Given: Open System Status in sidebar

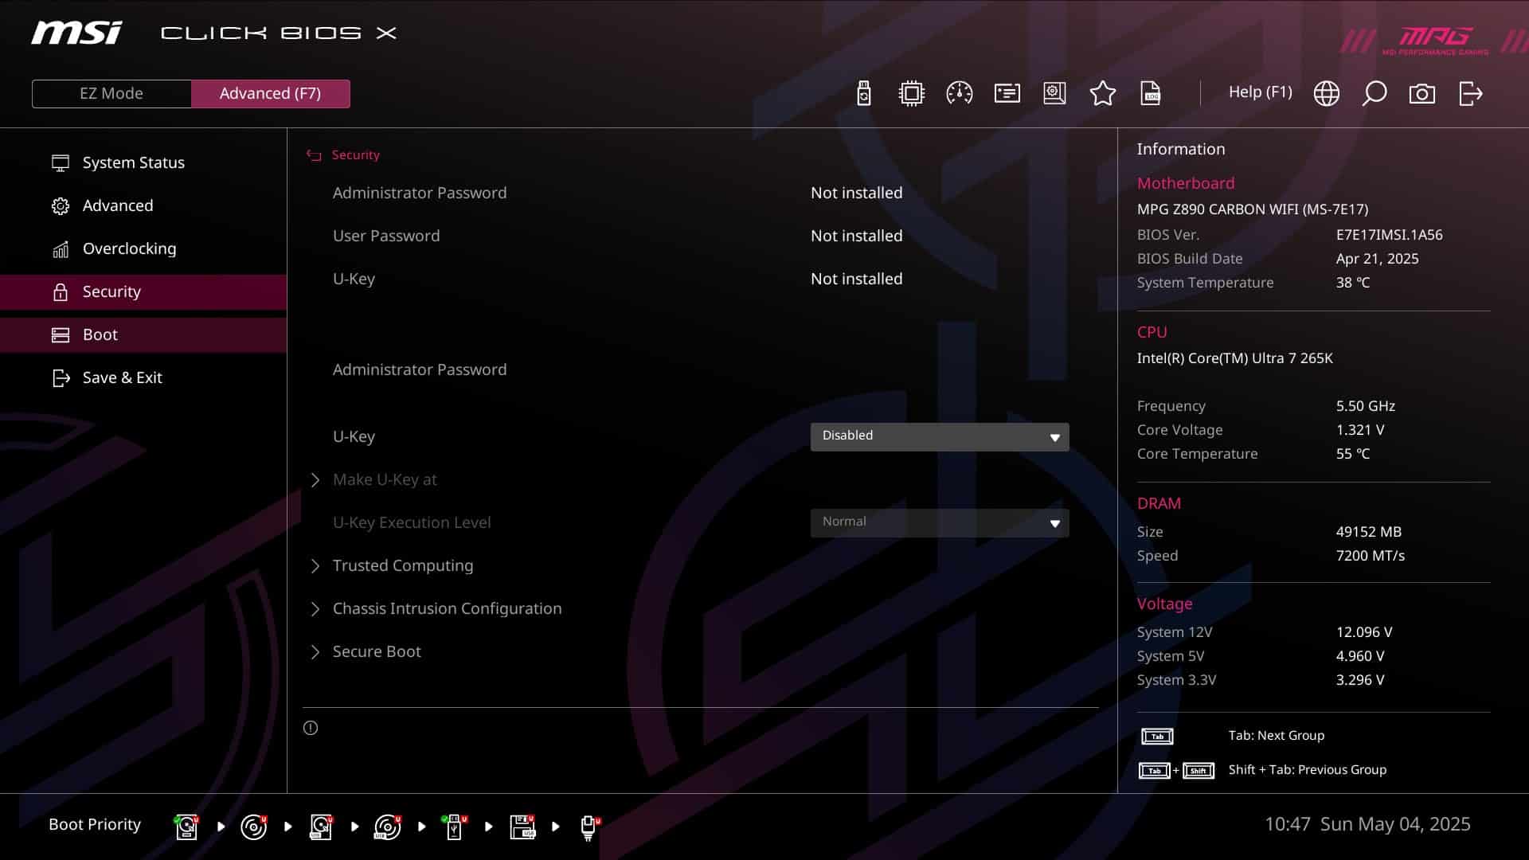Looking at the screenshot, I should 143,162.
